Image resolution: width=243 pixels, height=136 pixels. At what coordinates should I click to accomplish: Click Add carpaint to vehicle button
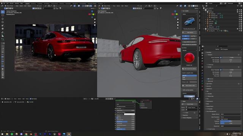(x=189, y=69)
